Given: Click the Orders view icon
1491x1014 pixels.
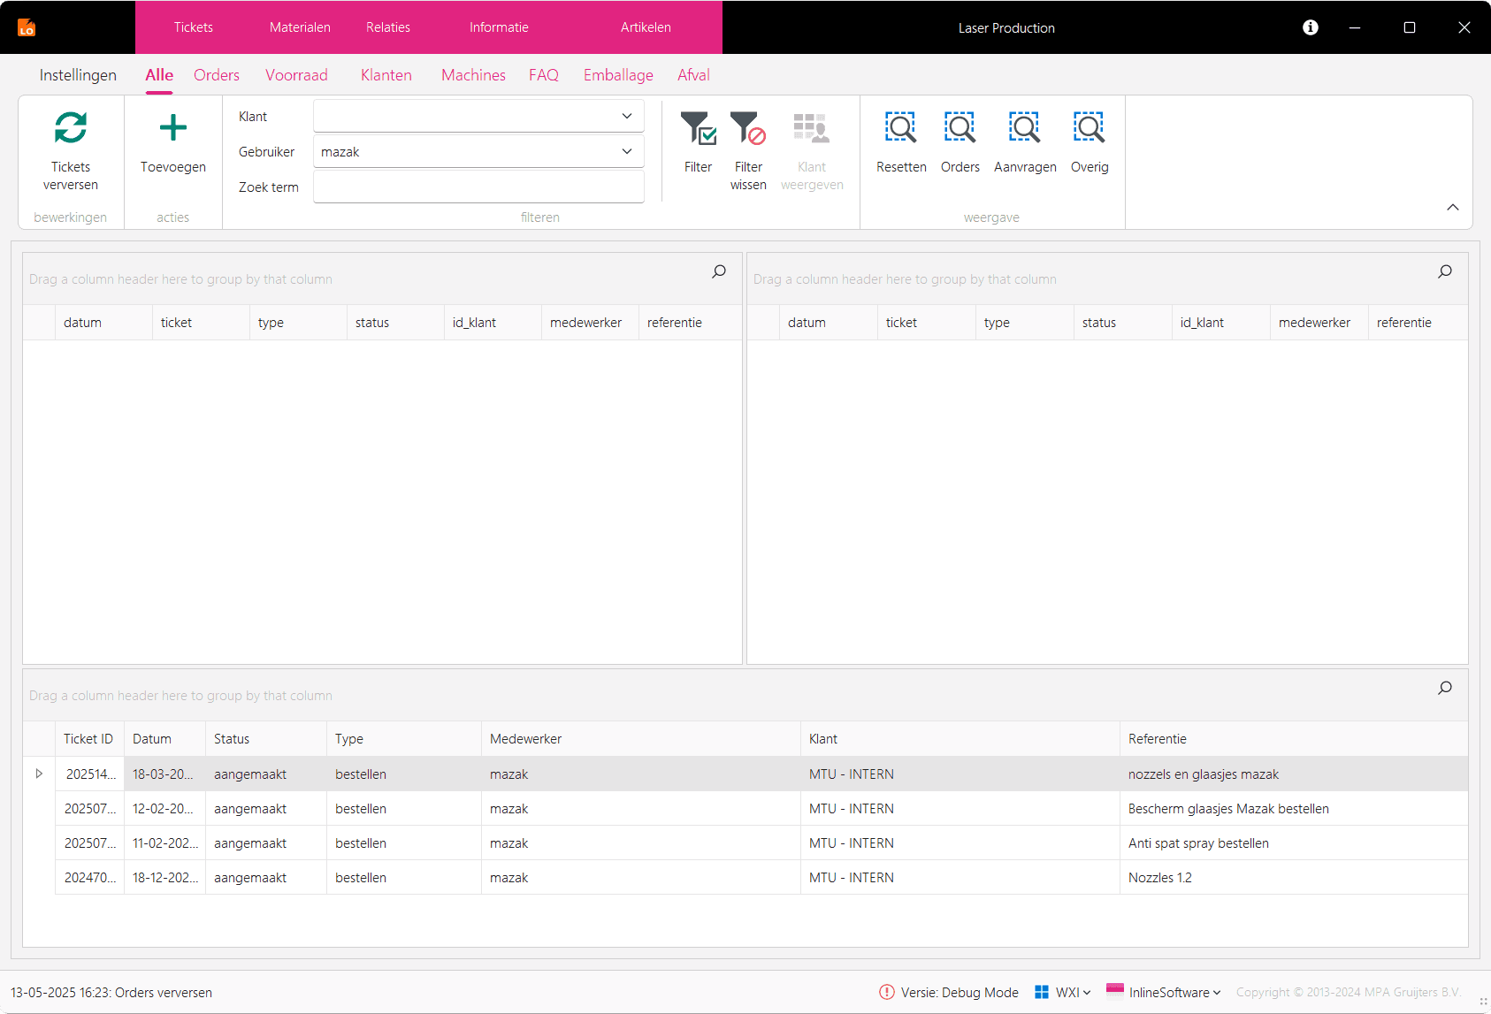Looking at the screenshot, I should tap(960, 127).
